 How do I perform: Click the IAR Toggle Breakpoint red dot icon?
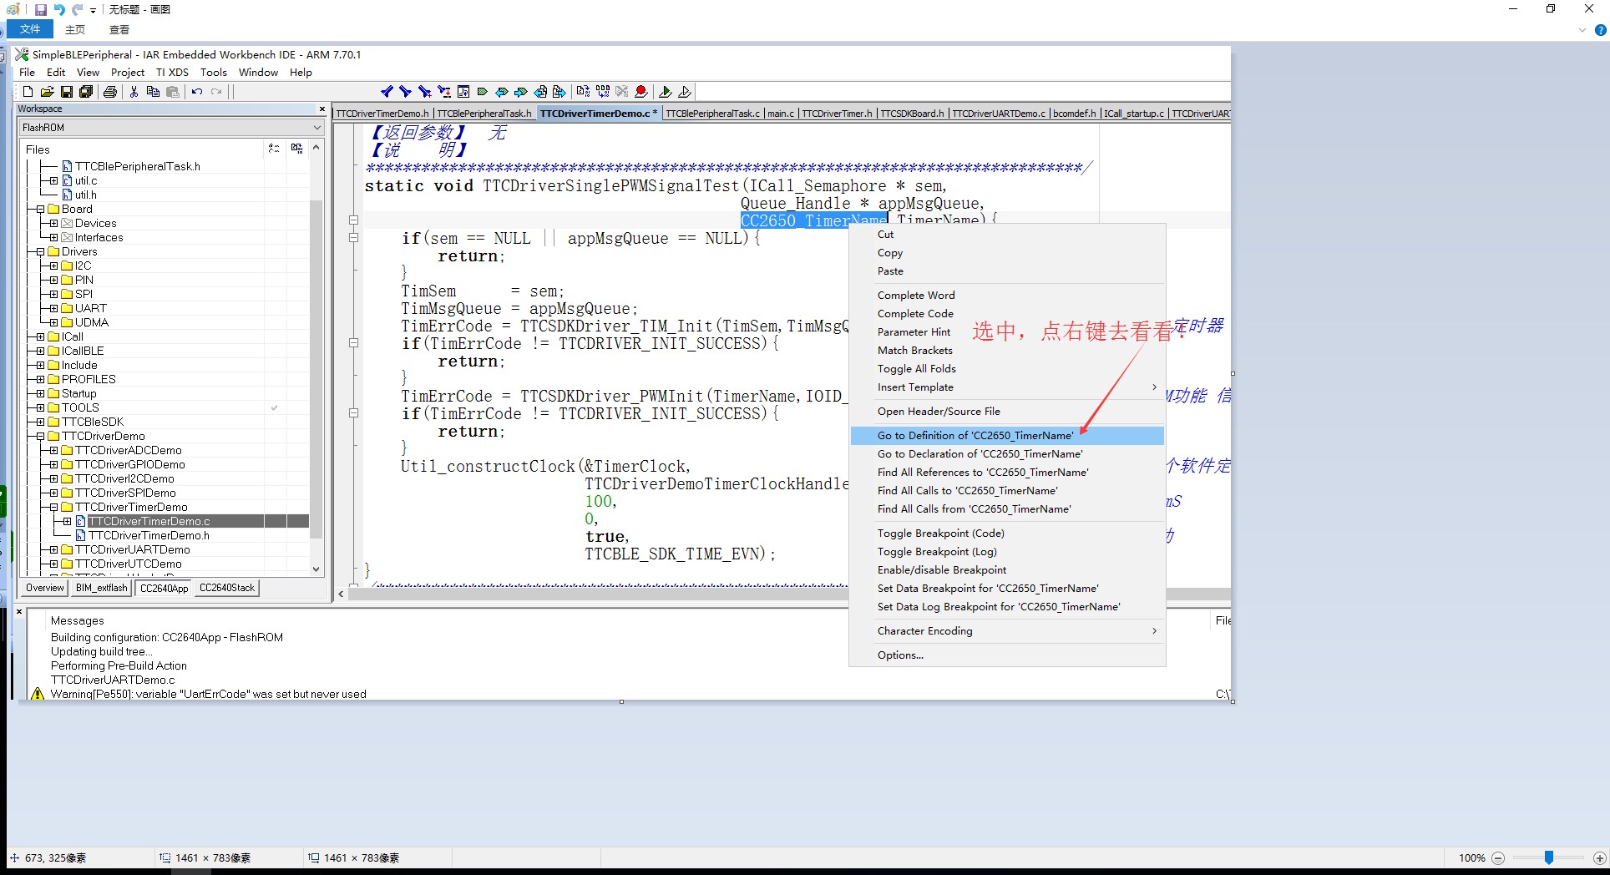click(x=641, y=92)
